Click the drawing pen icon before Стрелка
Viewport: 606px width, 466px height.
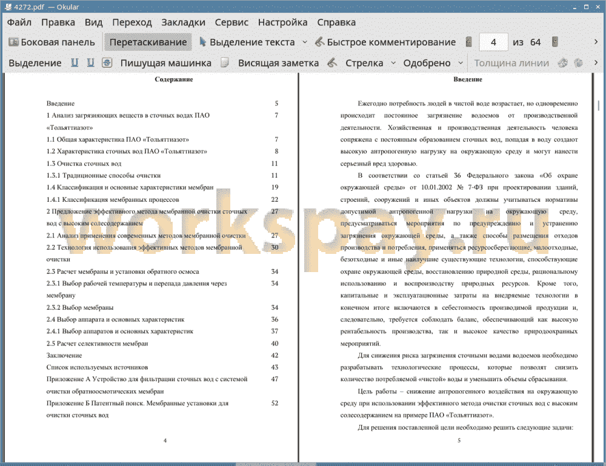coord(332,62)
